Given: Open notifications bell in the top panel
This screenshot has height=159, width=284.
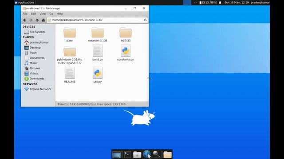Looking at the screenshot, I should [220, 3].
